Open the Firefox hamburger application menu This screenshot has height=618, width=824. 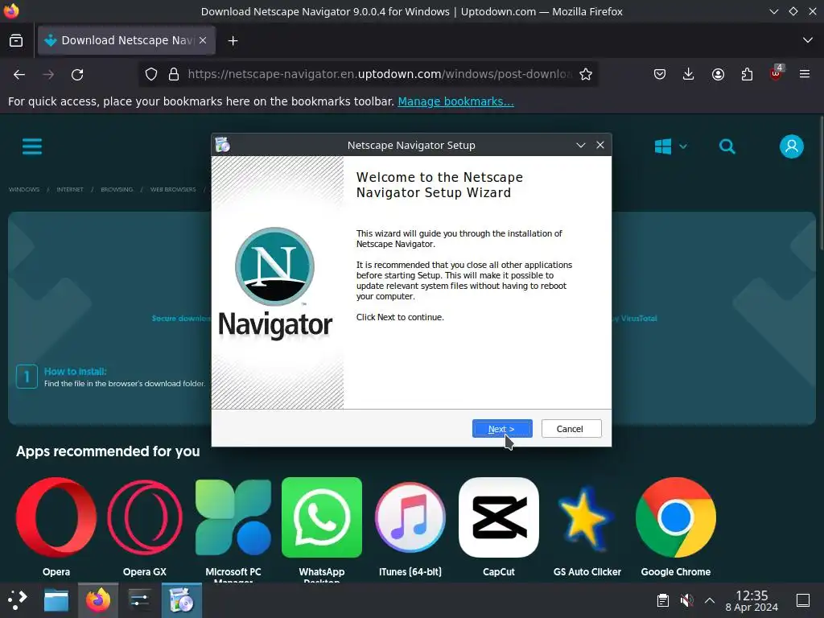click(x=805, y=75)
